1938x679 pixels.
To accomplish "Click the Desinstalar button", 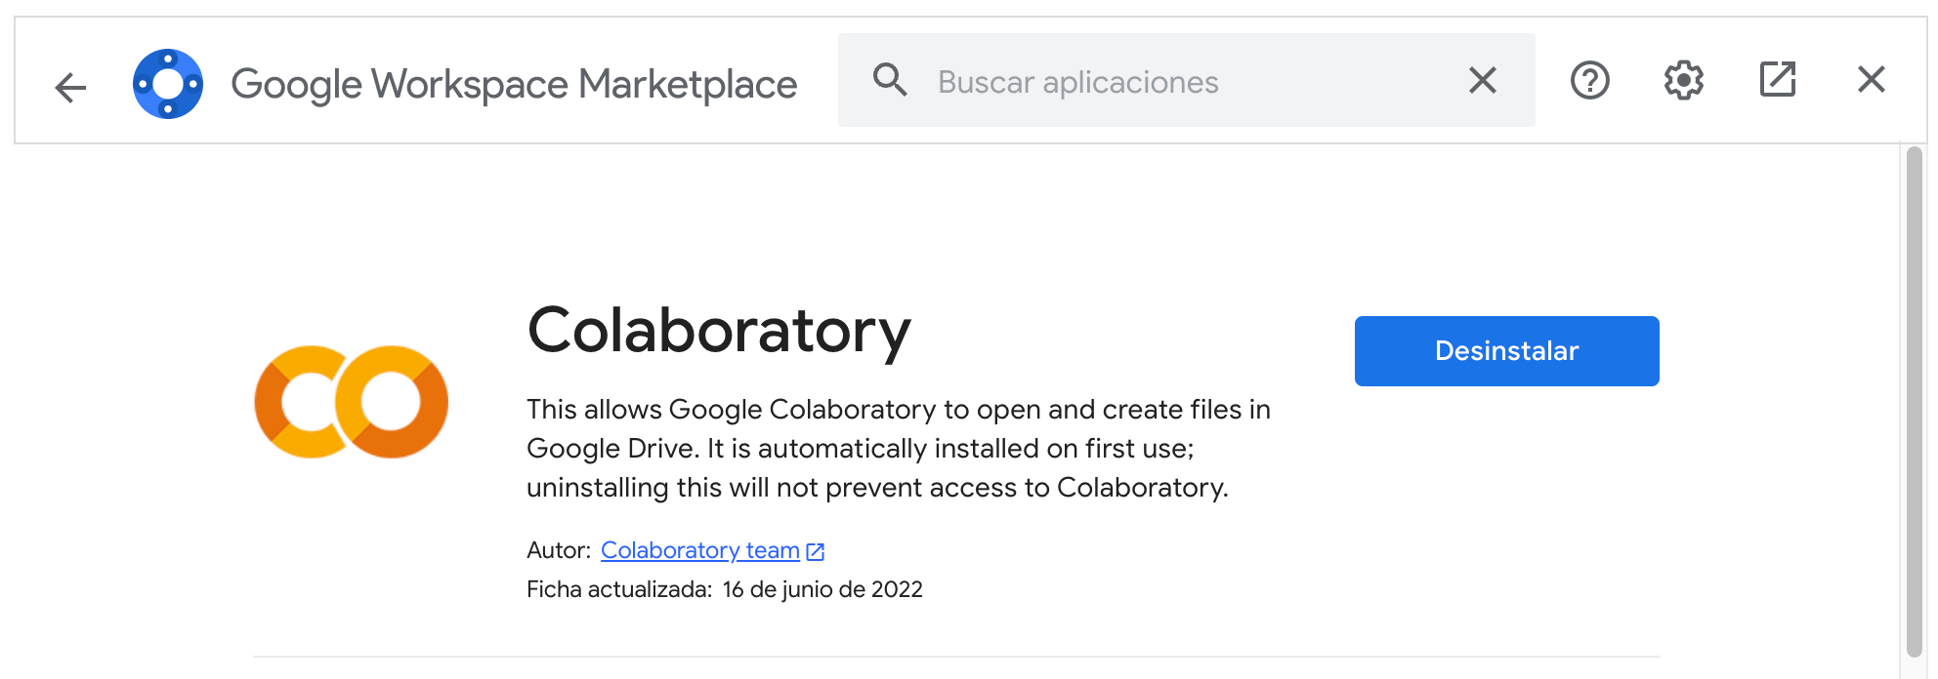I will (1506, 351).
